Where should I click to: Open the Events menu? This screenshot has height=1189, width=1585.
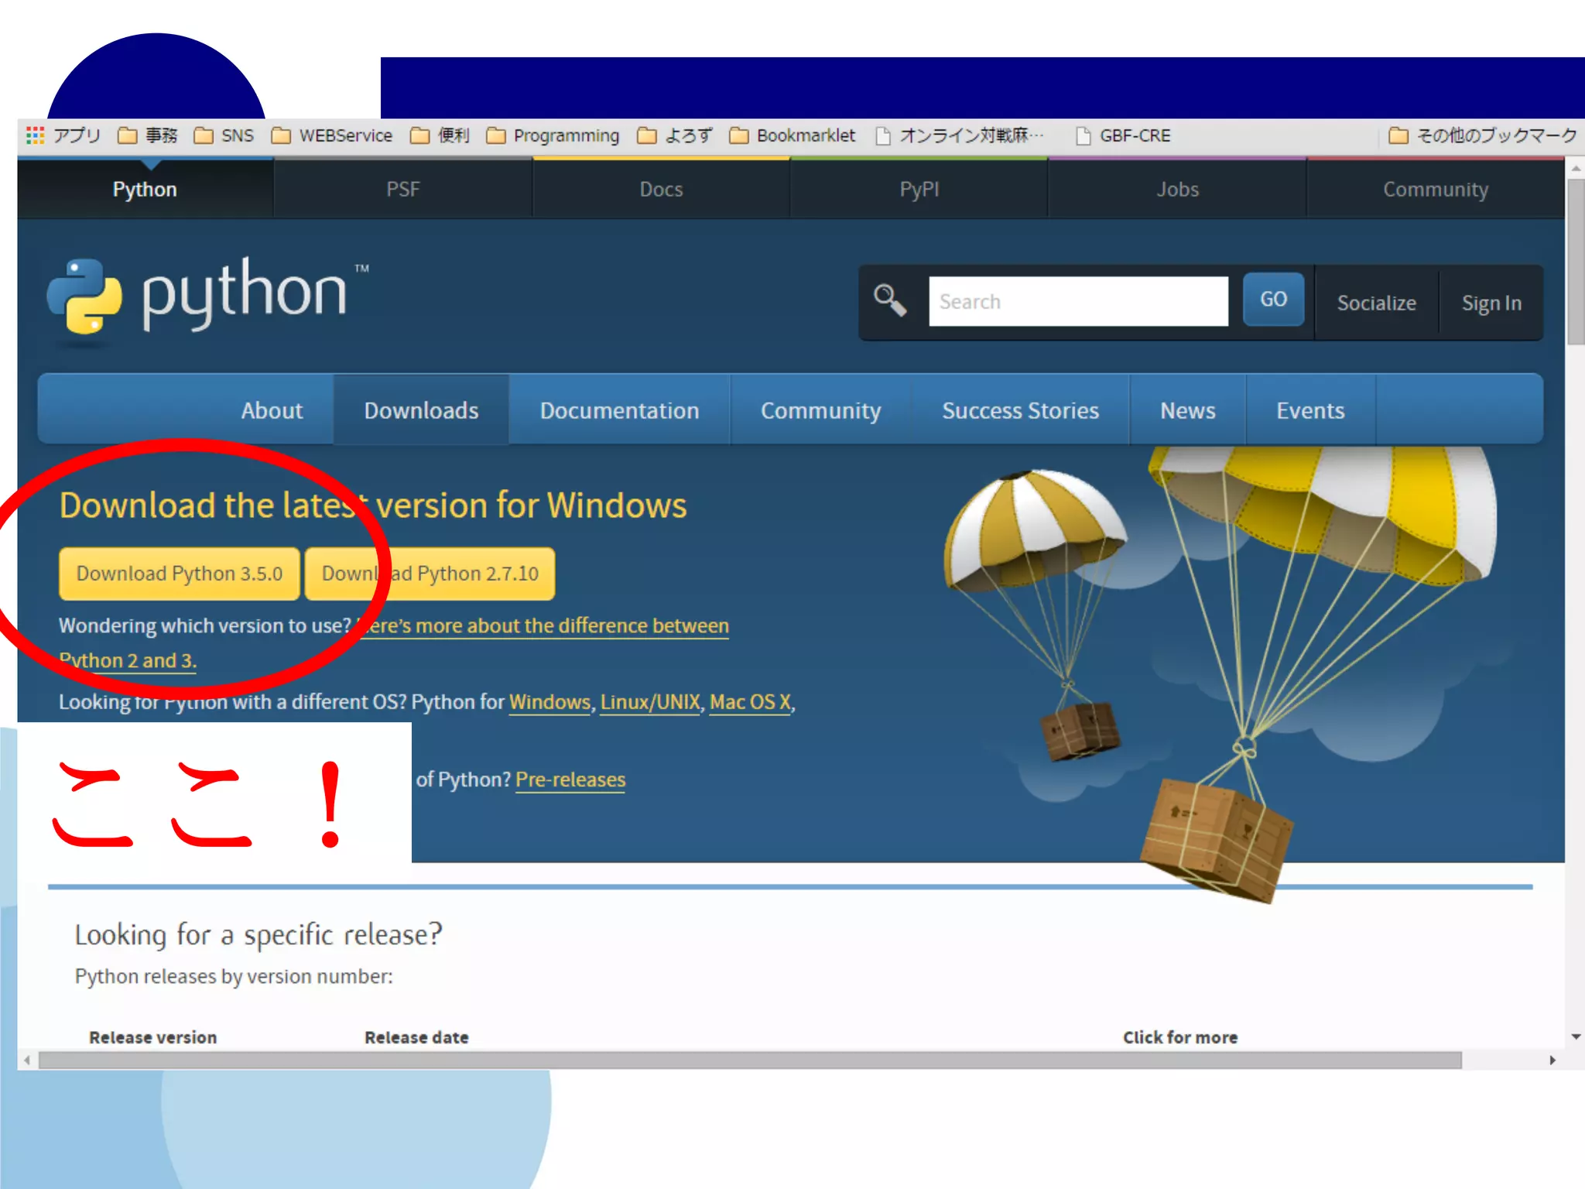click(x=1310, y=410)
